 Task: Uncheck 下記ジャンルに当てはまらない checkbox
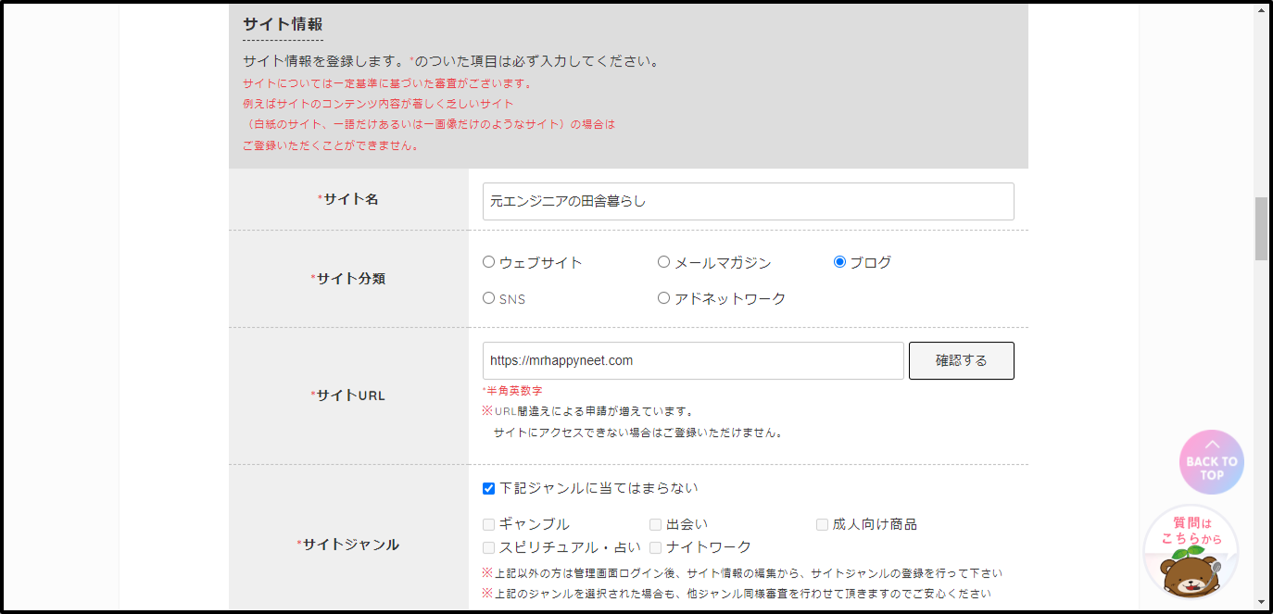coord(489,488)
